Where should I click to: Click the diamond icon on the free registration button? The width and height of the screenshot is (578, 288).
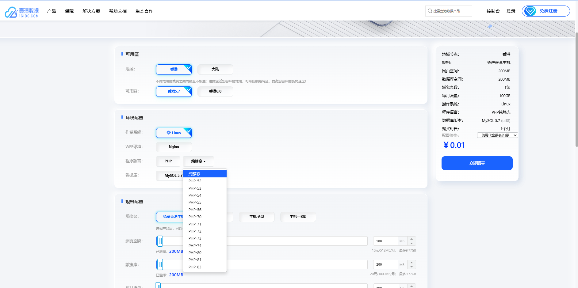click(x=530, y=11)
